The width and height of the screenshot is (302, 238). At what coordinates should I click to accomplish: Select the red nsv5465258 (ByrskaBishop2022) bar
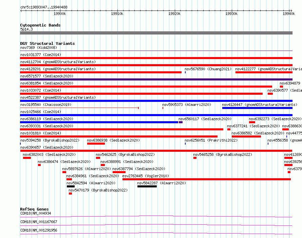(x=195, y=158)
